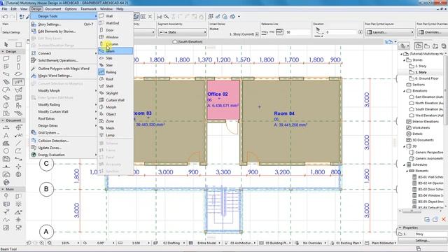The width and height of the screenshot is (448, 252).
Task: Select Curtain Wall from the submenu
Action: pyautogui.click(x=115, y=100)
